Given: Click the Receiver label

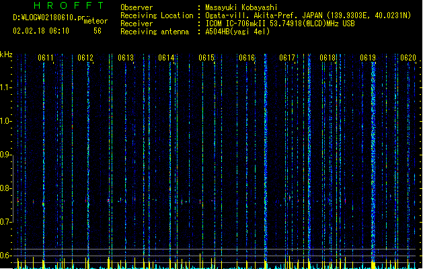Looking at the screenshot, I should [137, 24].
